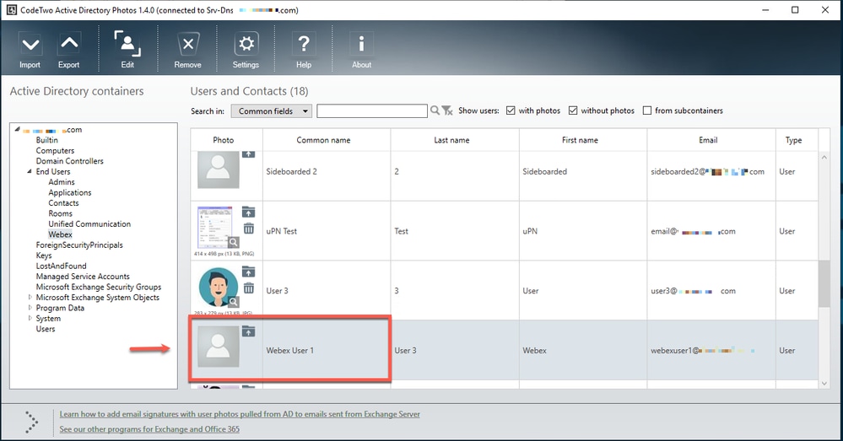Click the scroll-down arrow of user list
The image size is (843, 441).
[x=824, y=384]
